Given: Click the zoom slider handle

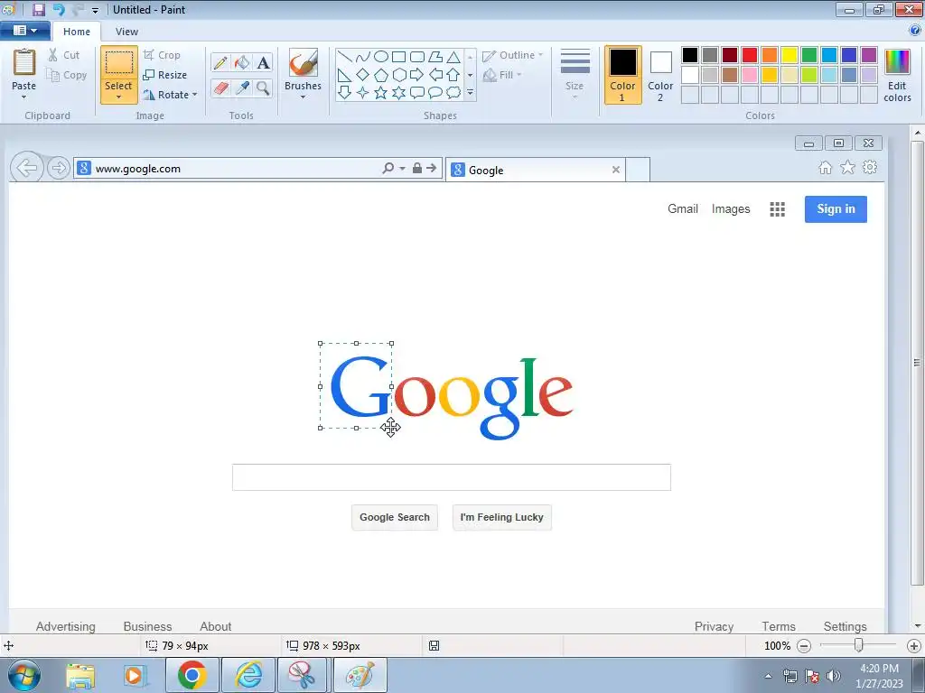Looking at the screenshot, I should point(859,645).
